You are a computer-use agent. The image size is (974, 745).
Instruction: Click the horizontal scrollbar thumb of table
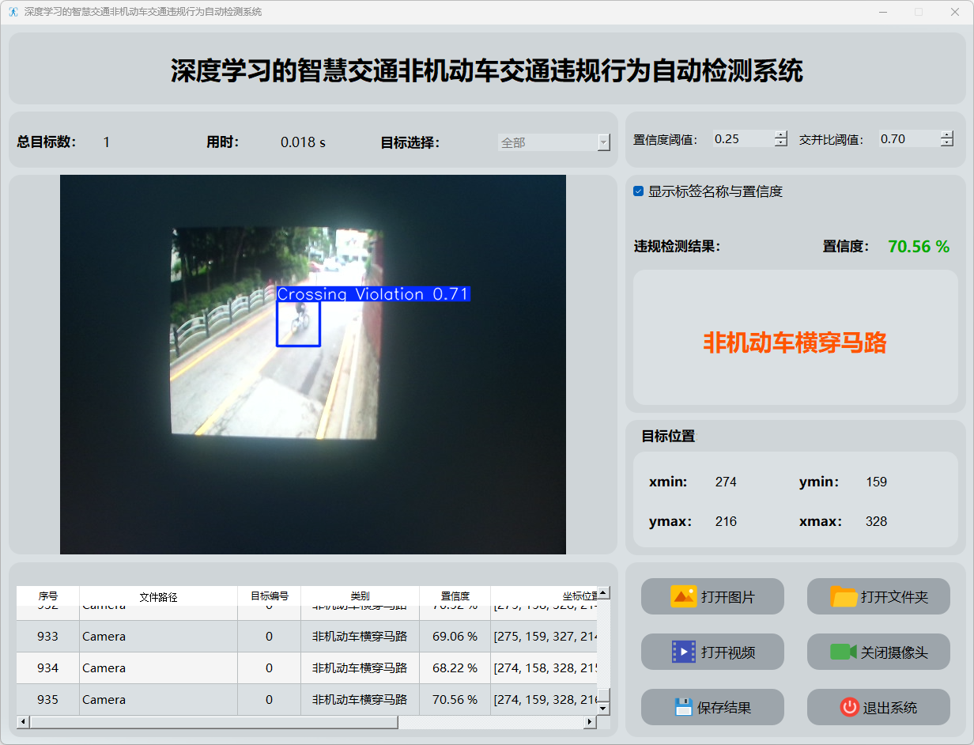click(x=213, y=722)
